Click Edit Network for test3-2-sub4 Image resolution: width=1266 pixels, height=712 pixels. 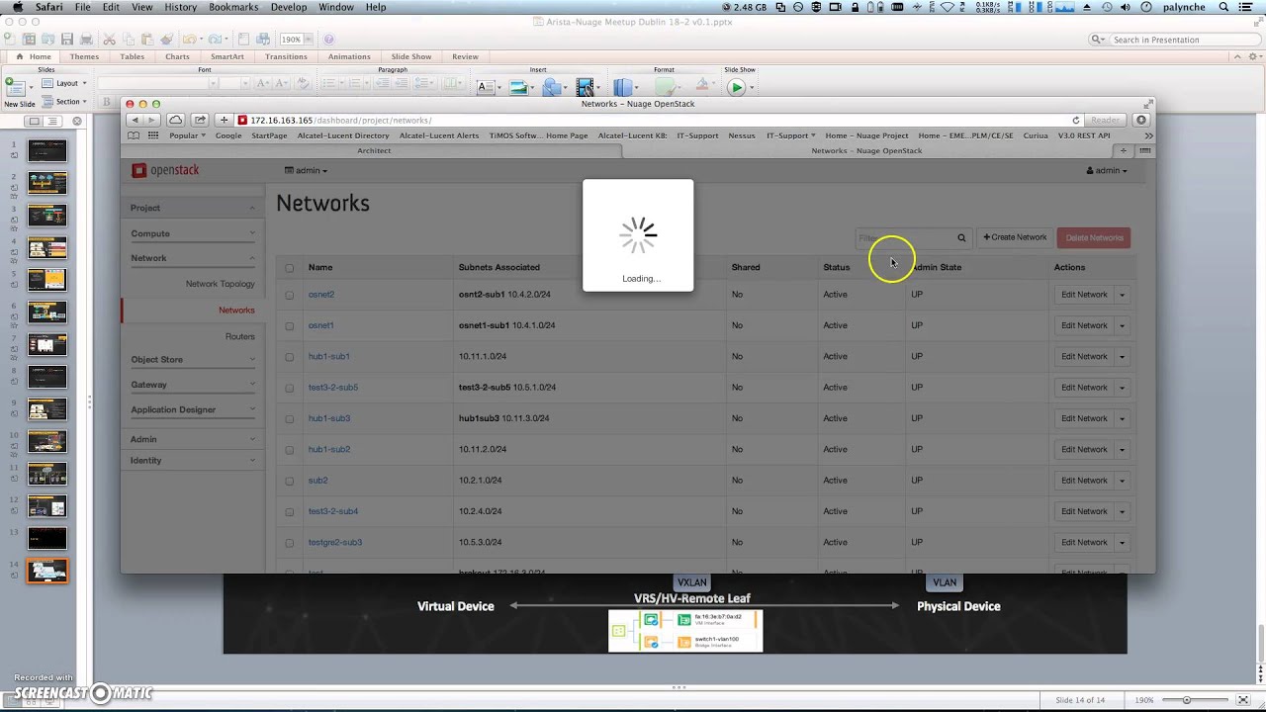[x=1084, y=511]
